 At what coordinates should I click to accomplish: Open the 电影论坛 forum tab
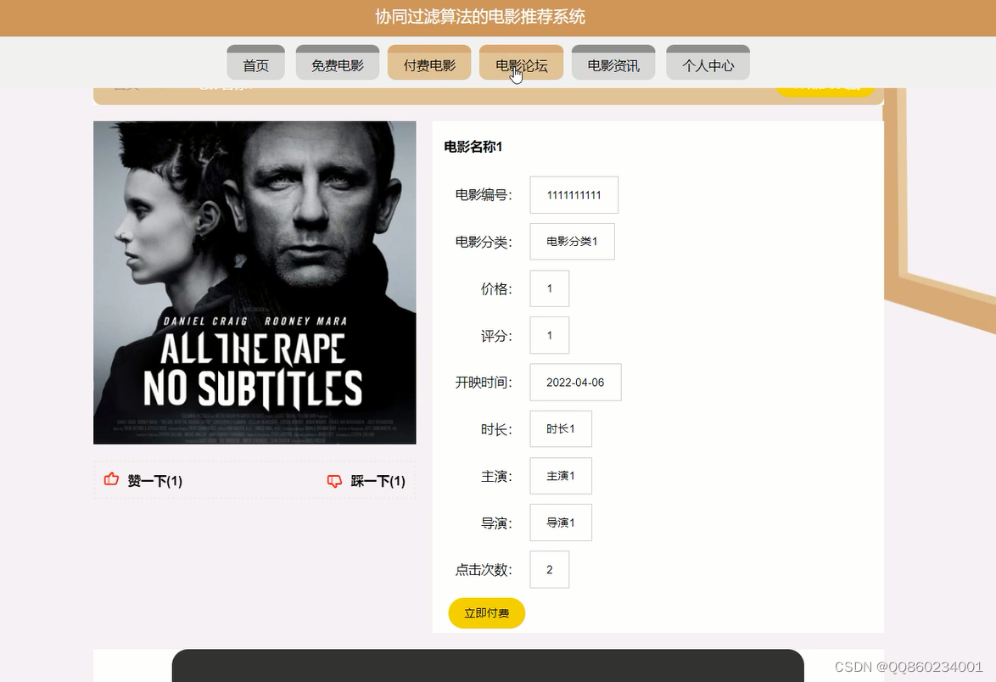pos(522,63)
